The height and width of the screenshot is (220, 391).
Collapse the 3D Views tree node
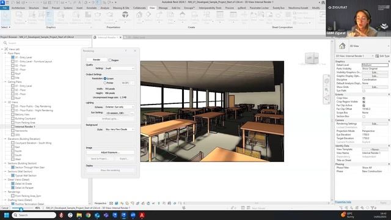[x=5, y=102]
